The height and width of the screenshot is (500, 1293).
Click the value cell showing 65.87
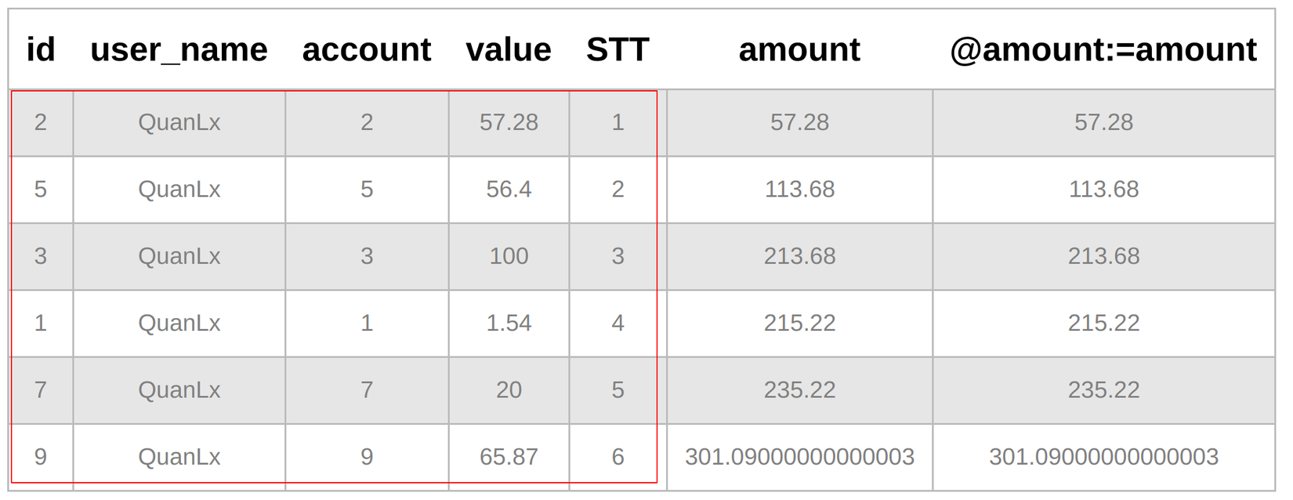[509, 457]
